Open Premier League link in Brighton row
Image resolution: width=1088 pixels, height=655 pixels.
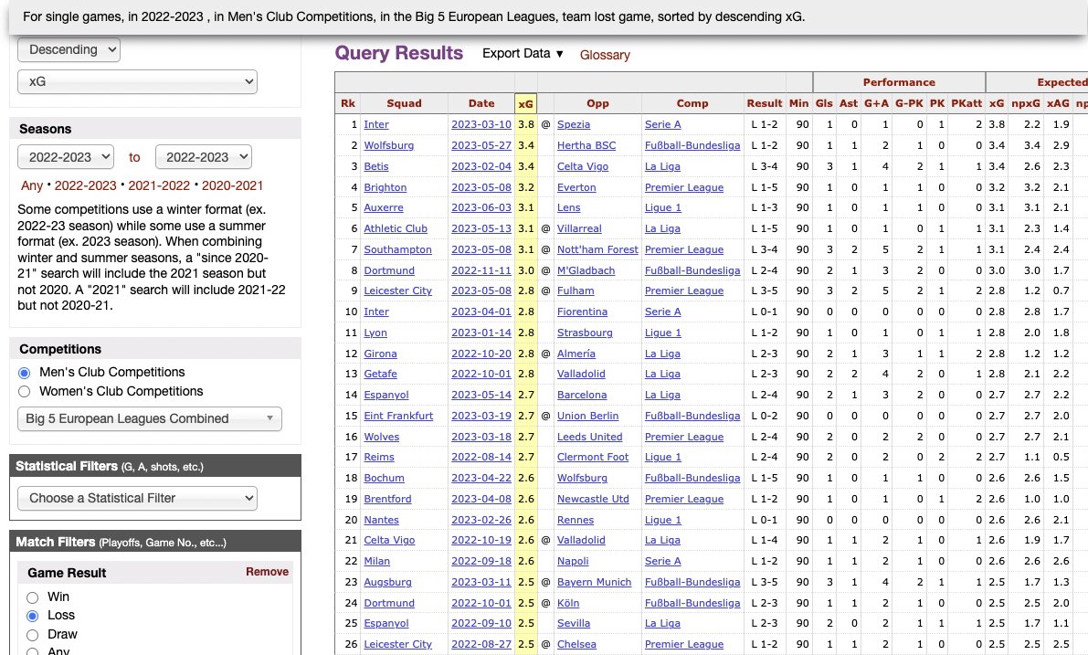tap(684, 187)
